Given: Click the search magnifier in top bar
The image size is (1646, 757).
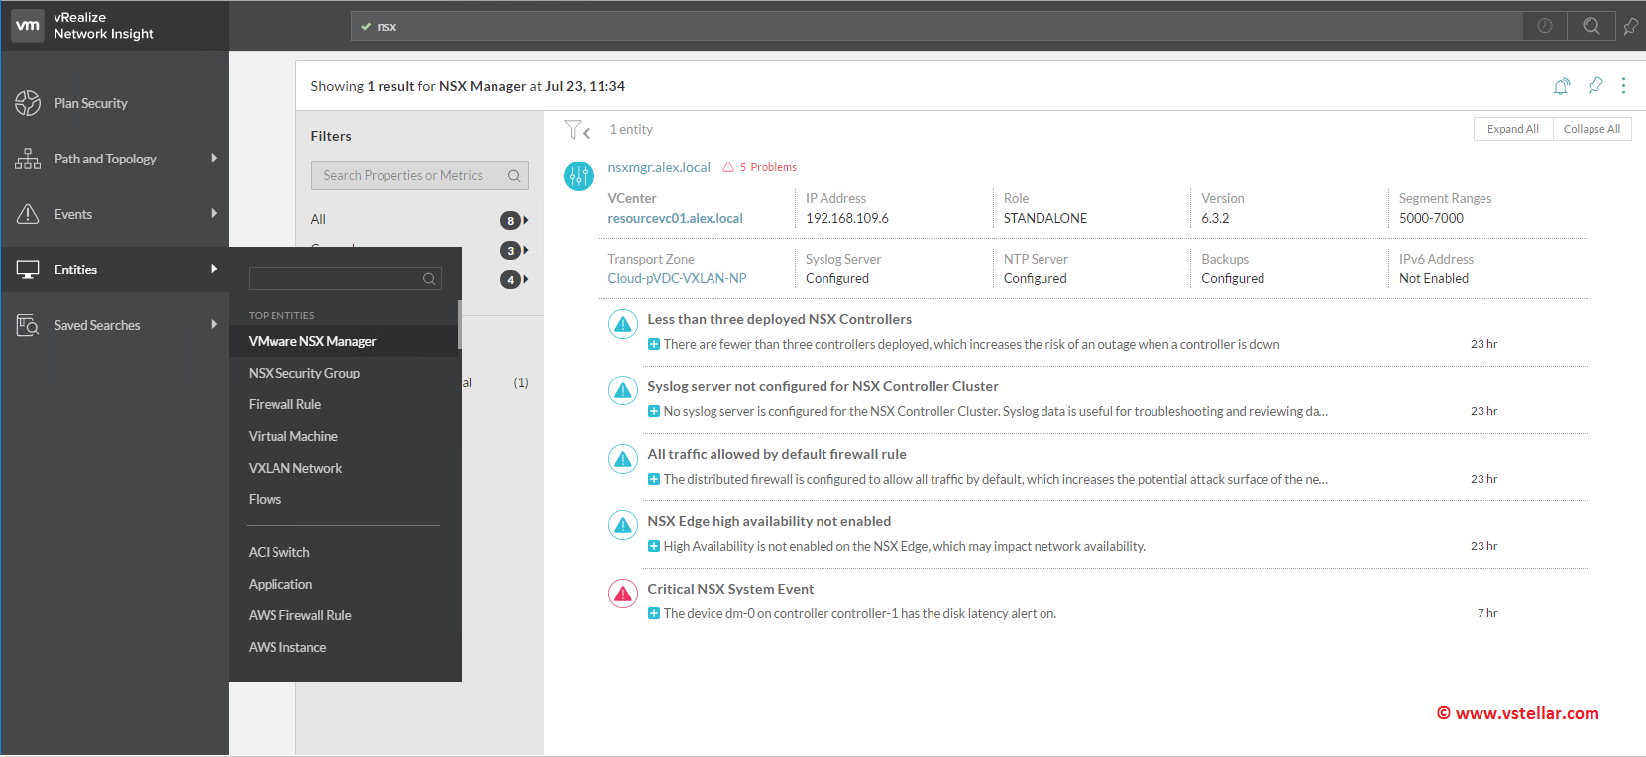Looking at the screenshot, I should (x=1591, y=26).
